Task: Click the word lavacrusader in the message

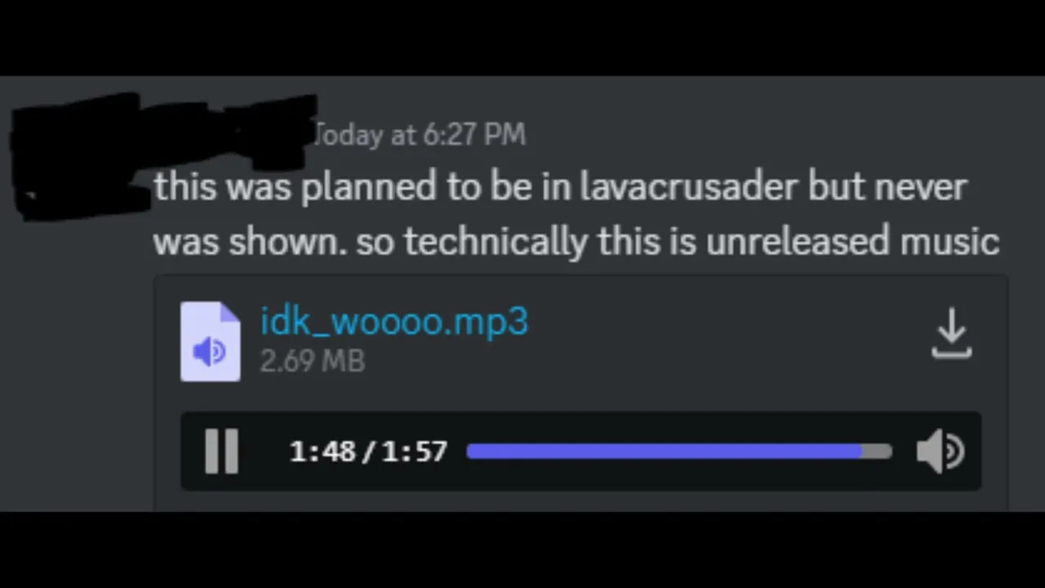Action: coord(688,187)
